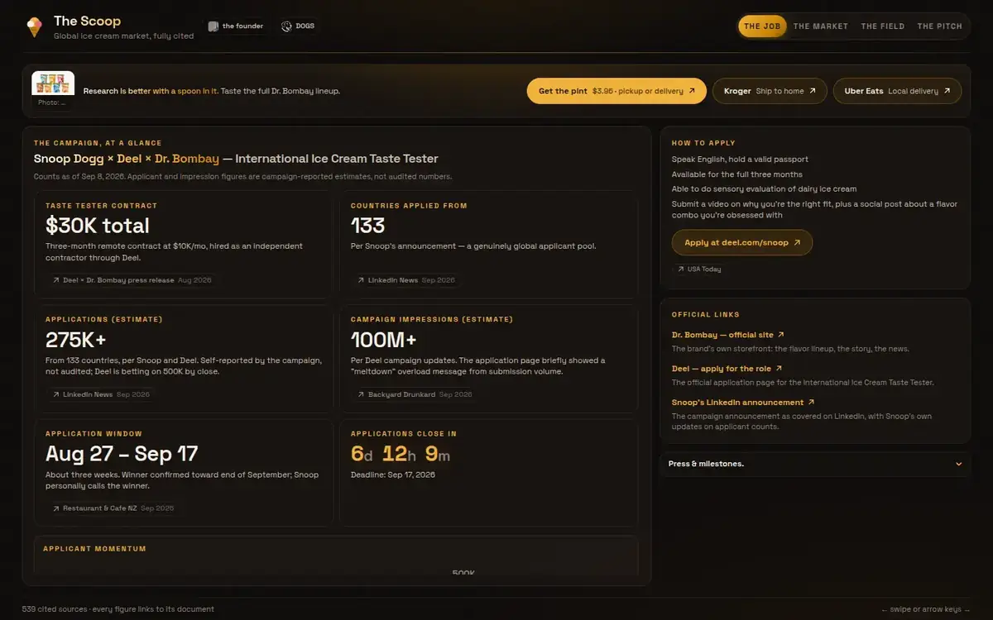Click the APPLICANT MOMENTUM heading
Screen dimensions: 993x620
tap(94, 549)
